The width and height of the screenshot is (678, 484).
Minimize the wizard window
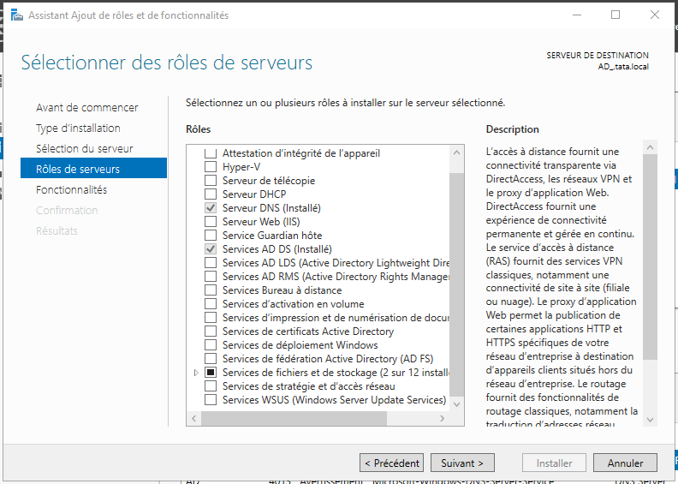(x=577, y=15)
